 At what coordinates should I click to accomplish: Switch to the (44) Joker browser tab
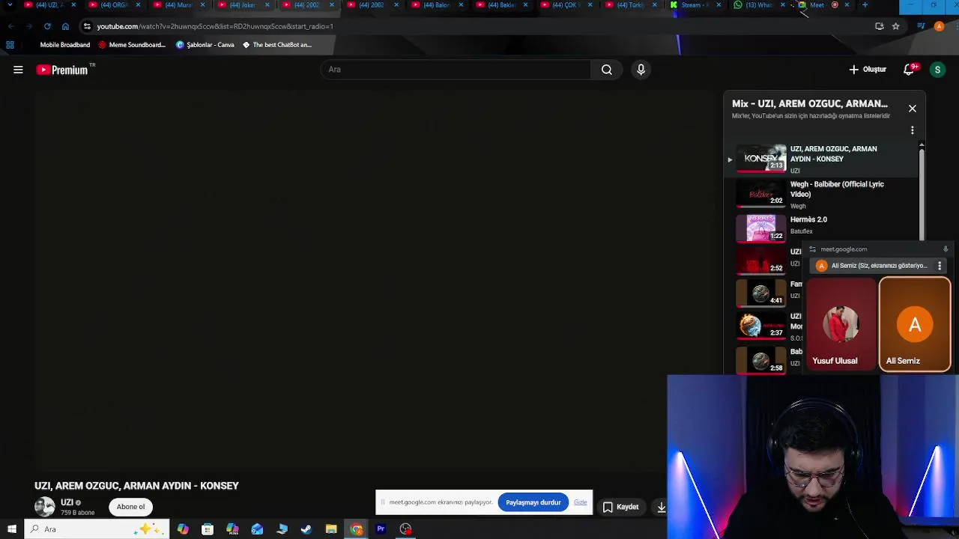coord(243,5)
